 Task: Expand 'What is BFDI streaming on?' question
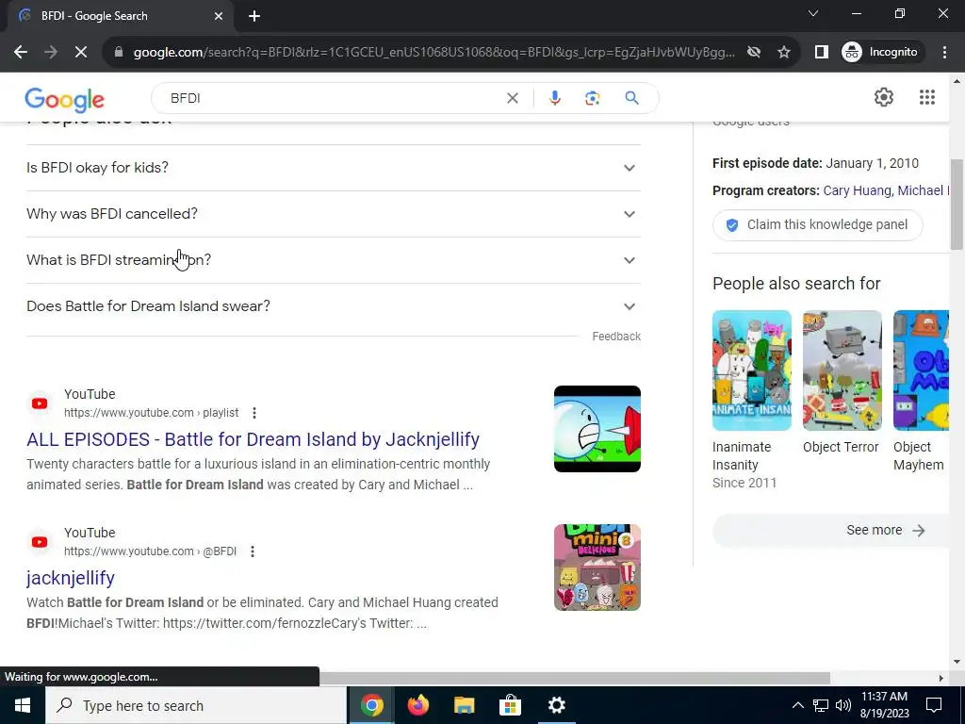(x=333, y=260)
